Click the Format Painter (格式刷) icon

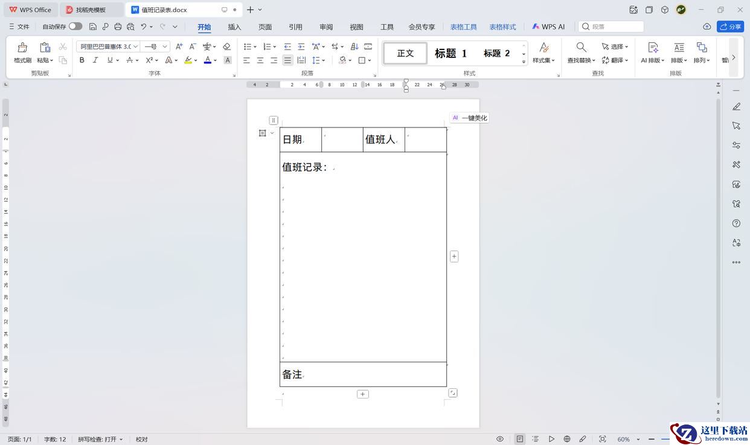pos(22,48)
